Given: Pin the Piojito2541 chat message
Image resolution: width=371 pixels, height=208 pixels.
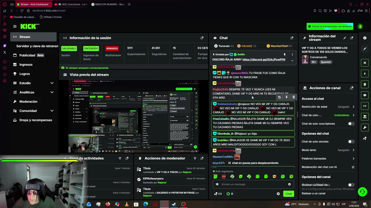Looking at the screenshot, I should click(x=286, y=97).
